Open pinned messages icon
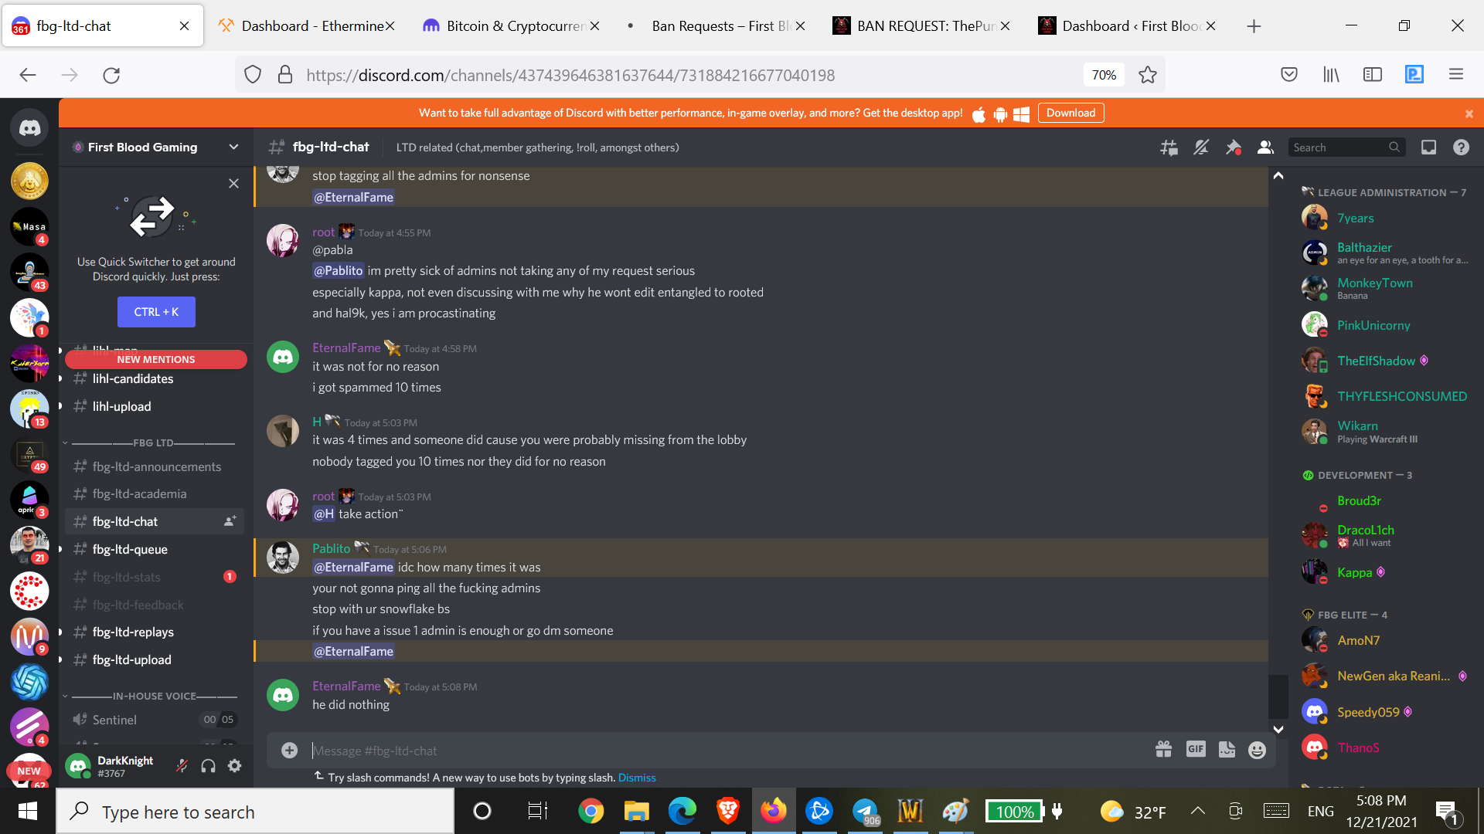 coord(1233,147)
